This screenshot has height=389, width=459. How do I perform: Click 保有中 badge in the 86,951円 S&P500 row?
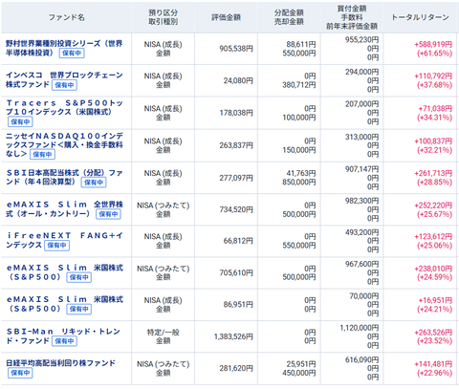(79, 309)
